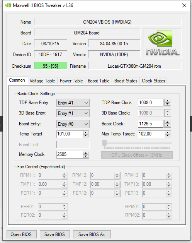Open the Boost States tab
The width and height of the screenshot is (192, 243).
(x=126, y=81)
